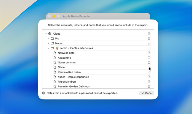The width and height of the screenshot is (192, 114).
Task: Select the Jardin - Plantes extérieures label
Action: 76,48
